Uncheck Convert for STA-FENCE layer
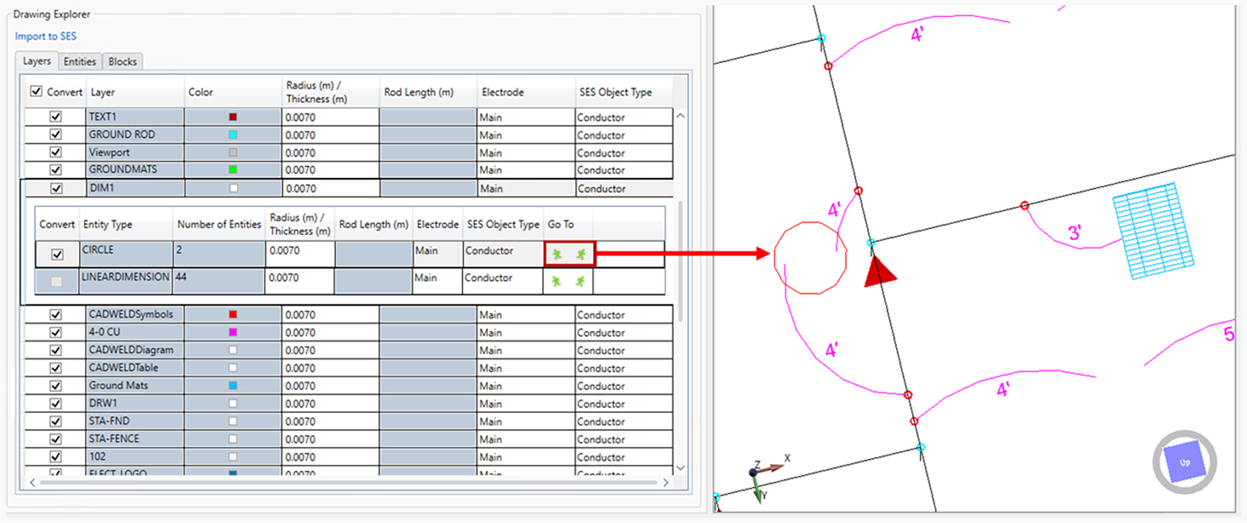The image size is (1247, 523). 56,439
